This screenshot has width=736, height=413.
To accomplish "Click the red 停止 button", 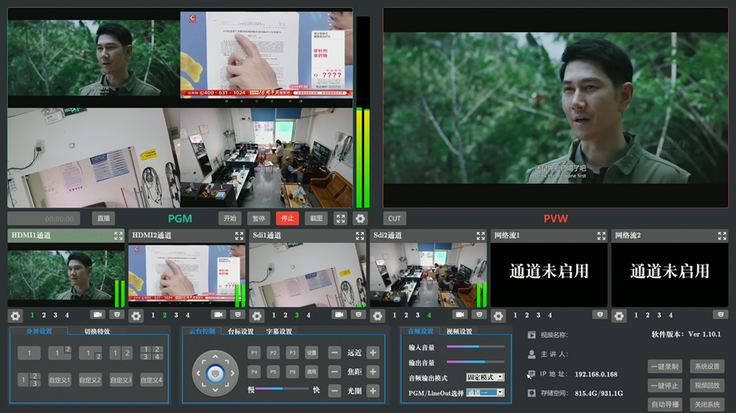I will tap(287, 218).
